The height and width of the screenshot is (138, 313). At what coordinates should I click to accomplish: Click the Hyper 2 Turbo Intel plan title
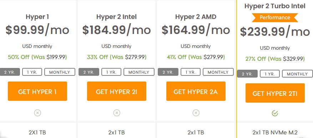275,6
